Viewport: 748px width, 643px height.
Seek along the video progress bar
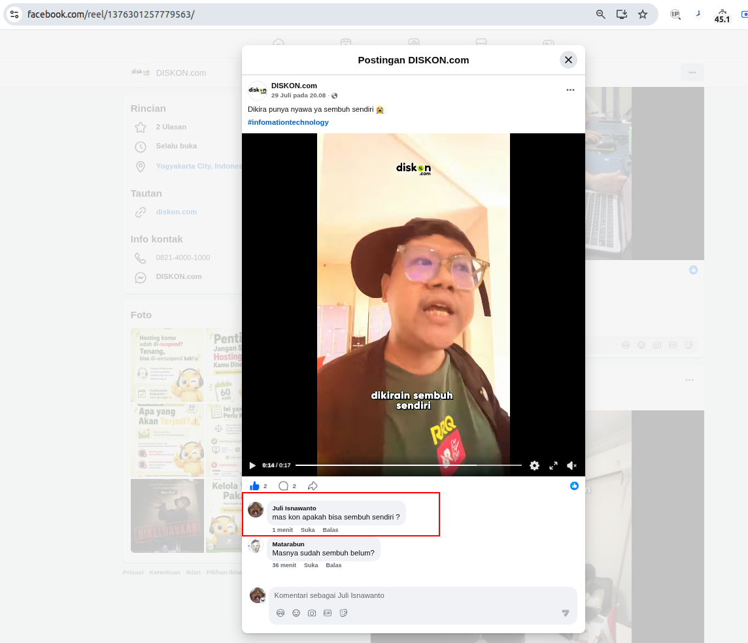(409, 465)
